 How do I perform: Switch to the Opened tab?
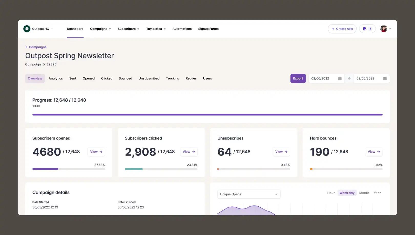coord(89,78)
